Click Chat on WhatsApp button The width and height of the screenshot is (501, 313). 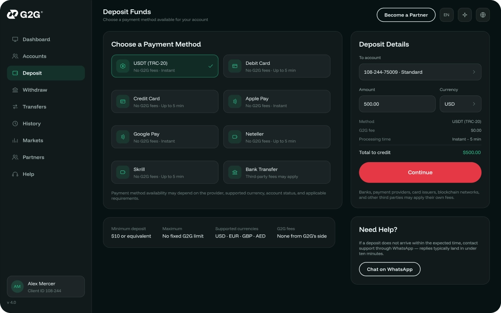point(390,269)
